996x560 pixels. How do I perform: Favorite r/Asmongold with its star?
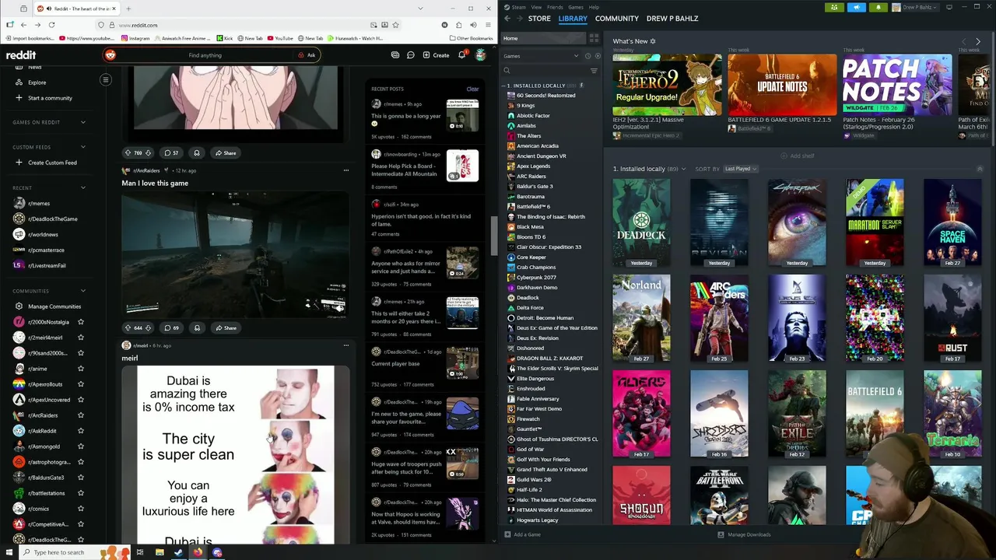[x=80, y=446]
